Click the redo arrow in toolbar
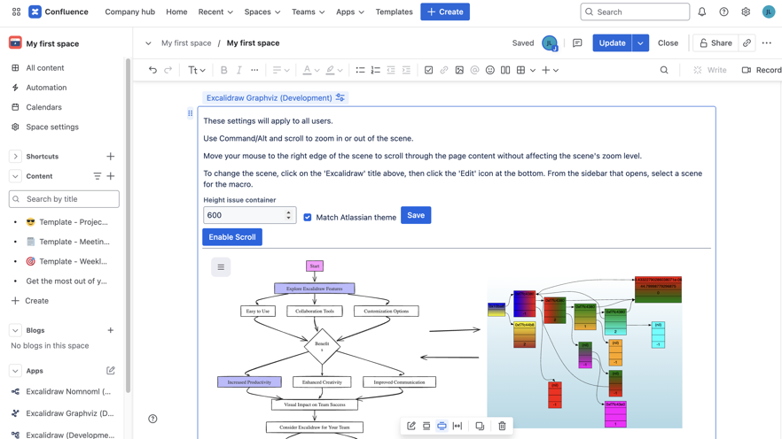Screen dimensions: 782x439 (168, 70)
